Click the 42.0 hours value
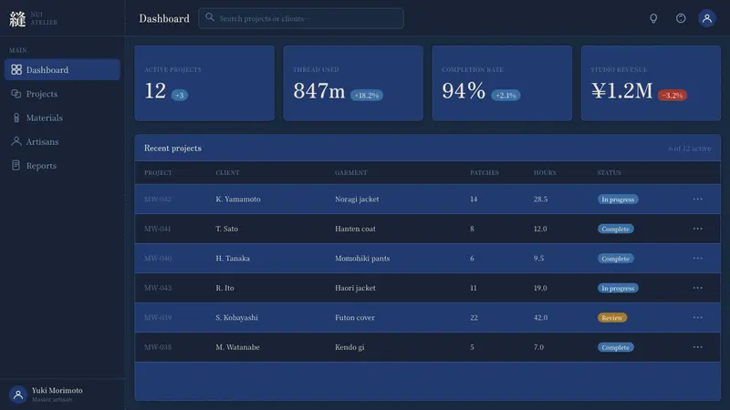The height and width of the screenshot is (410, 730). [540, 317]
